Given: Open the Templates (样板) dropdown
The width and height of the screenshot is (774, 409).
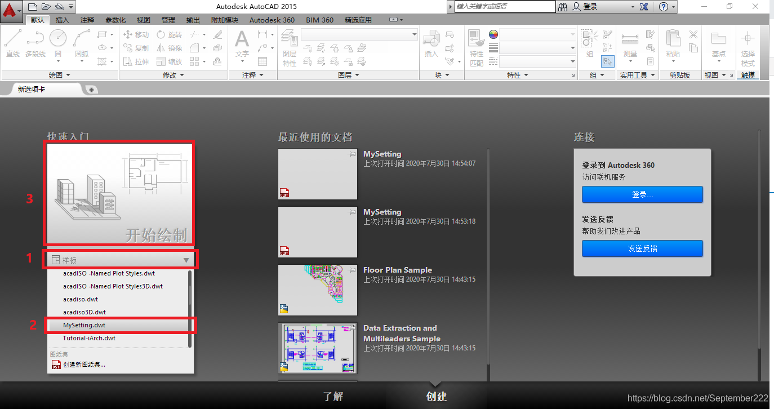Looking at the screenshot, I should [121, 260].
